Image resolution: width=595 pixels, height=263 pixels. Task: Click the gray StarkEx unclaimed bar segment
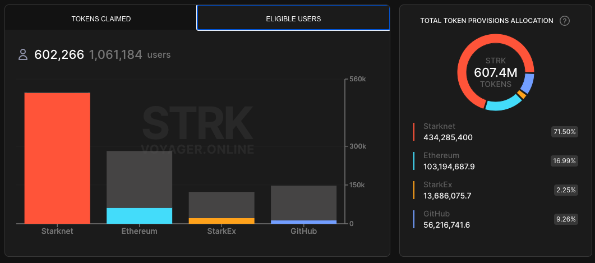pyautogui.click(x=222, y=205)
